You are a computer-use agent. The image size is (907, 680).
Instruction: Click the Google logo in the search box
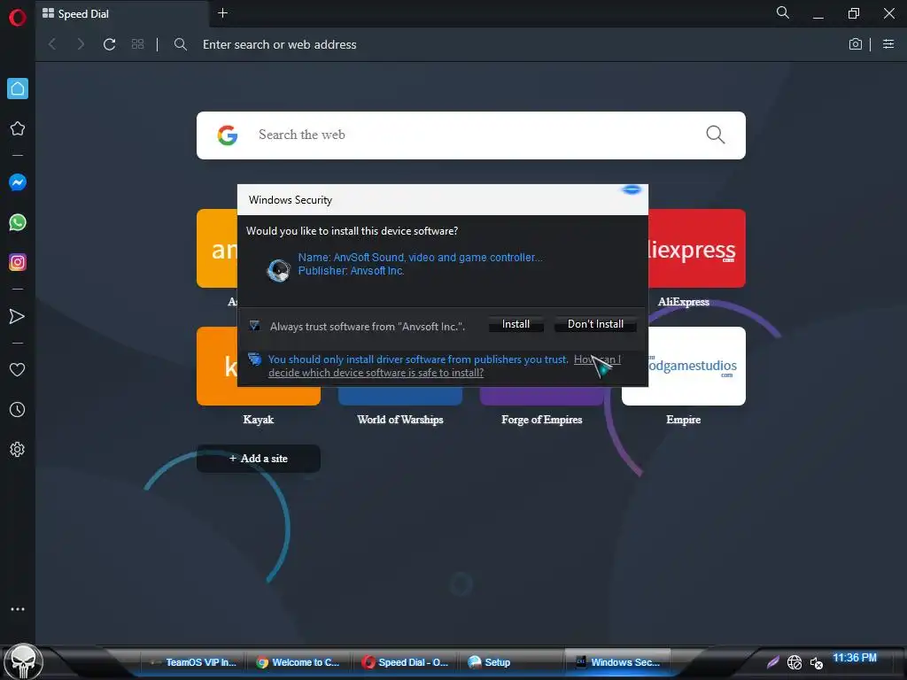click(x=228, y=135)
